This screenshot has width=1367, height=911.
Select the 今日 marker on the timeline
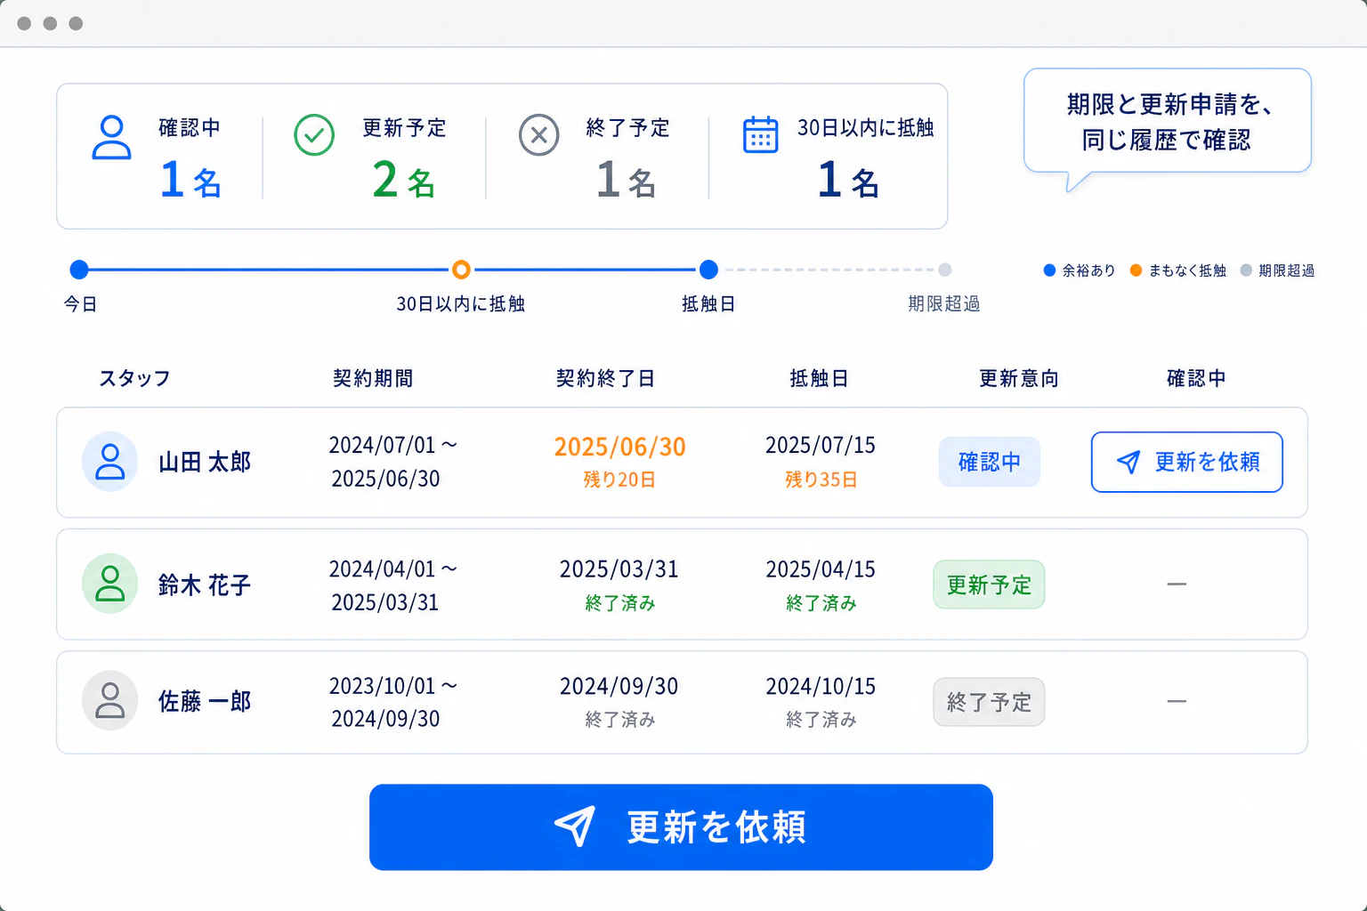coord(79,270)
